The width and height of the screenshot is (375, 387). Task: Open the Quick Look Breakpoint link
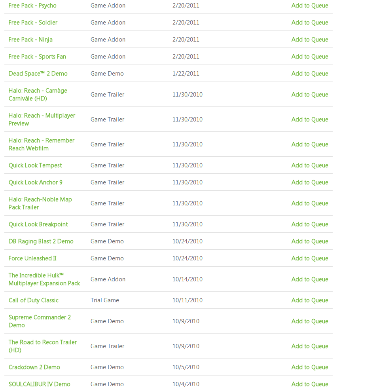click(38, 224)
